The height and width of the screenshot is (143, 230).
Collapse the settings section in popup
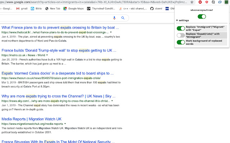point(183,20)
